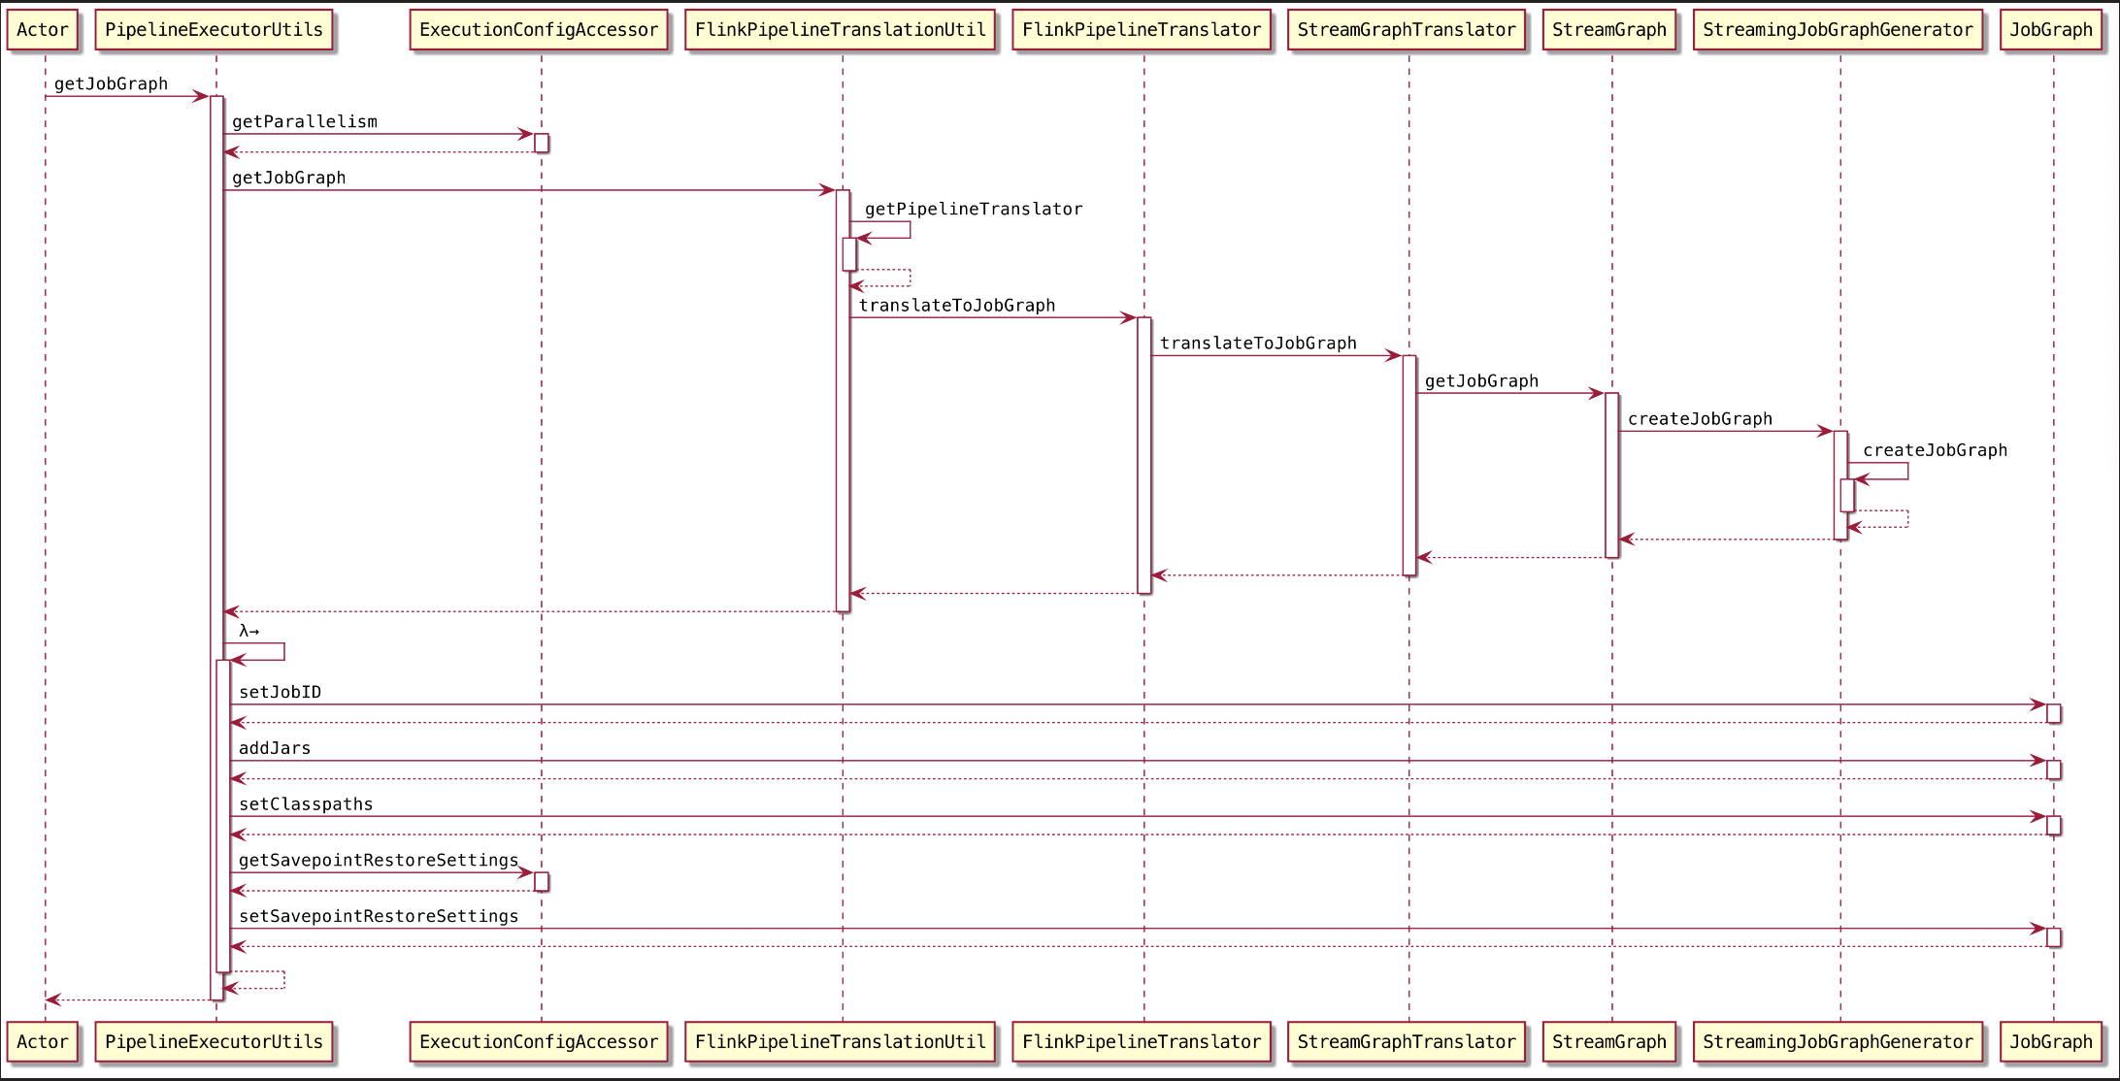Select the header PipelineExecutorUtils participant box

214,30
